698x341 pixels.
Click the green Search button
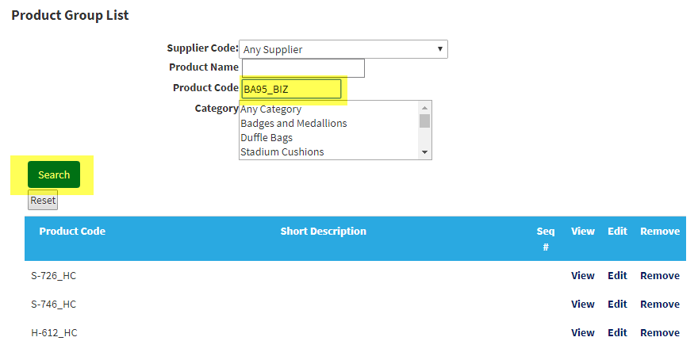54,174
